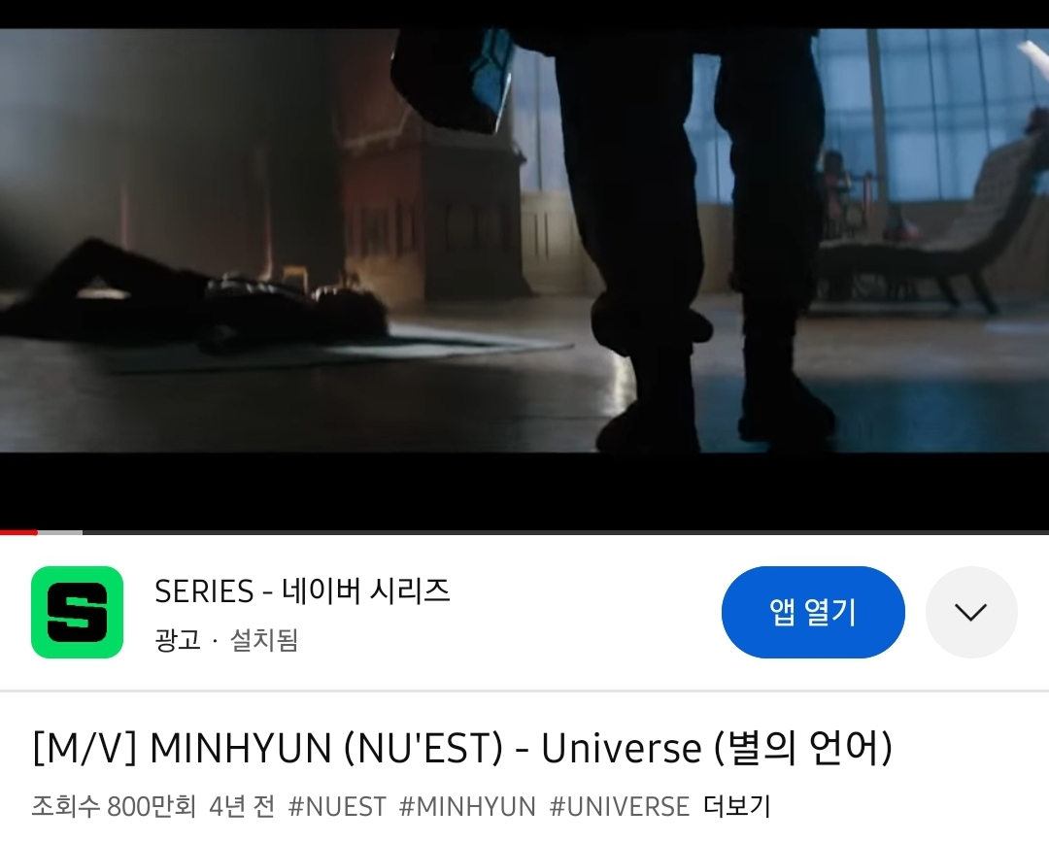Expand the MINHYUN Universe video title
The image size is (1049, 843).
[x=462, y=747]
